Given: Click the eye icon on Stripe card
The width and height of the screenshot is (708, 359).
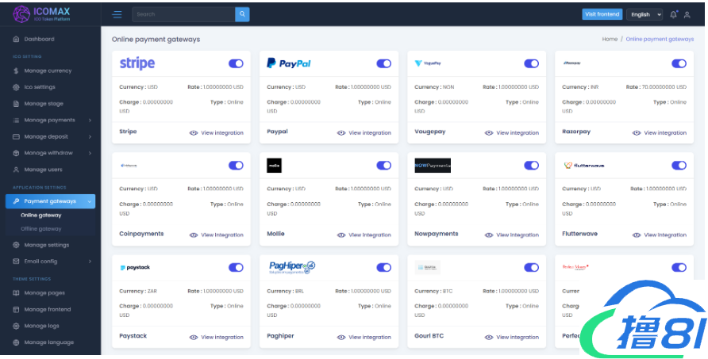Looking at the screenshot, I should [x=194, y=133].
